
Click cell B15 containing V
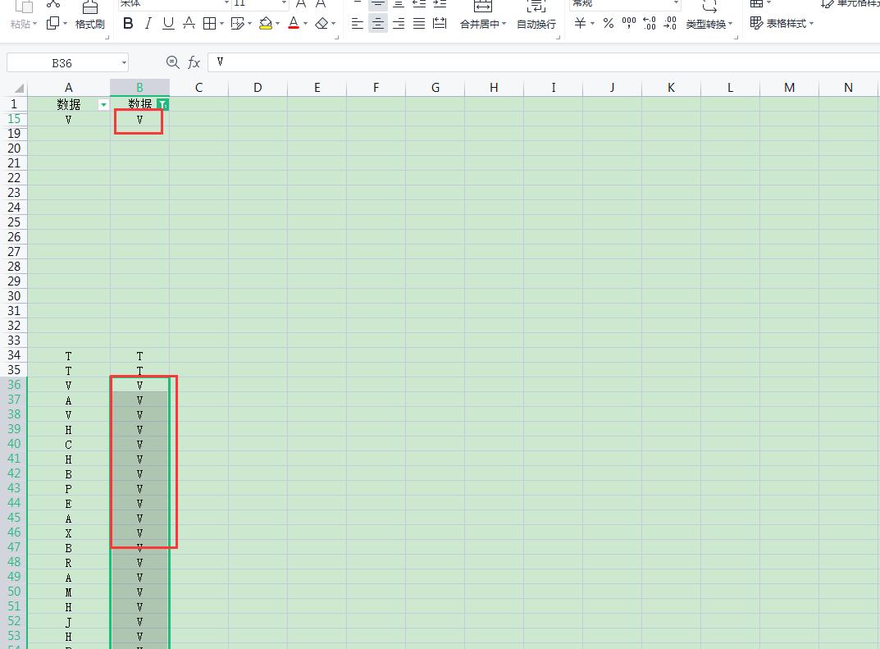[x=139, y=120]
